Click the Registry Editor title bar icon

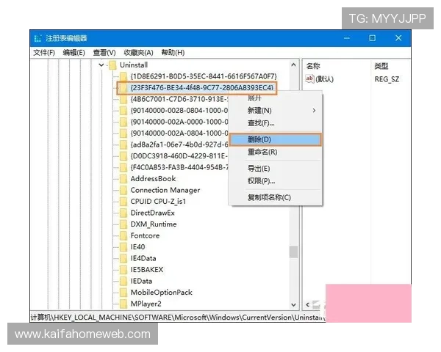coord(37,38)
